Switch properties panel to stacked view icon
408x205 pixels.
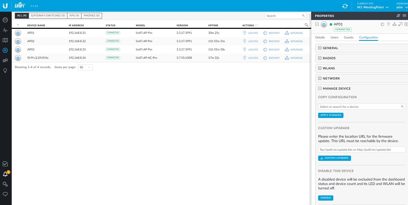click(398, 16)
